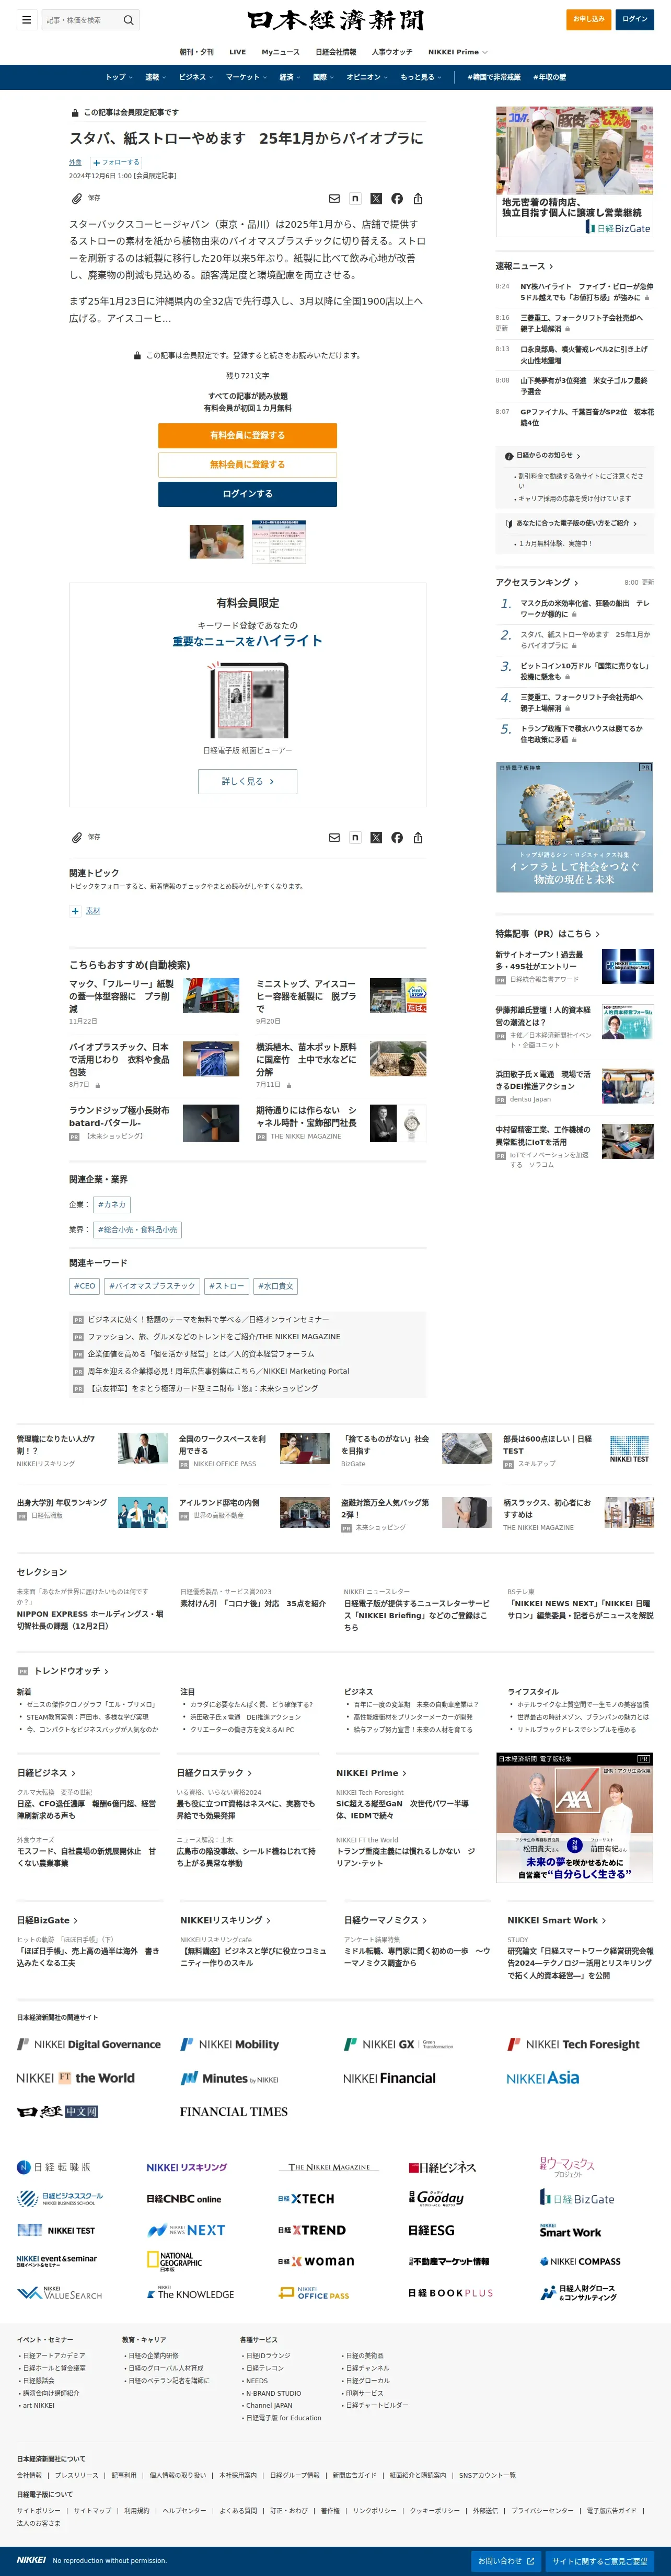The height and width of the screenshot is (2576, 671).
Task: Click the ログイン button in the header
Action: click(x=635, y=19)
